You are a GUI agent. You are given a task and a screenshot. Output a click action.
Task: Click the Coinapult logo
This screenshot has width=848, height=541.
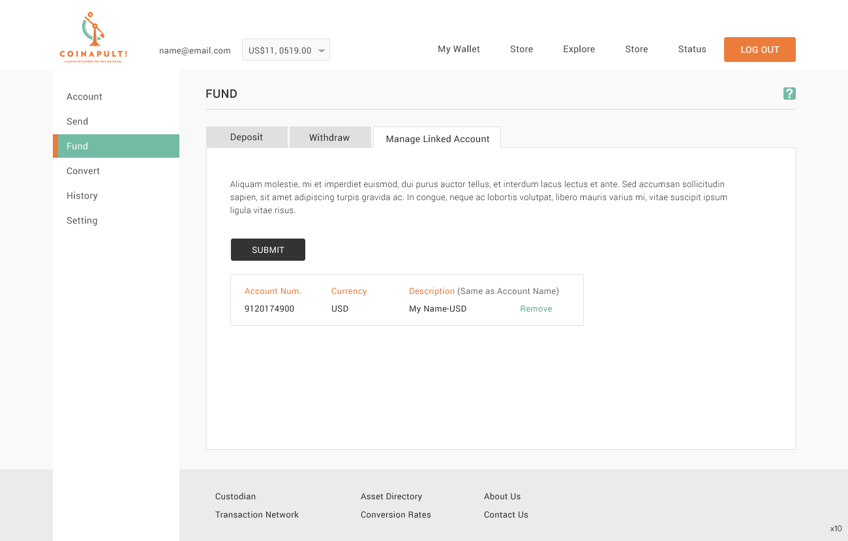pyautogui.click(x=93, y=37)
